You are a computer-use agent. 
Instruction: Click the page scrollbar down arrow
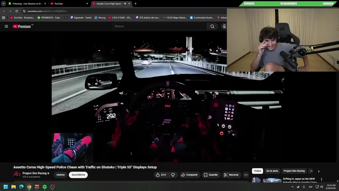coord(337,181)
